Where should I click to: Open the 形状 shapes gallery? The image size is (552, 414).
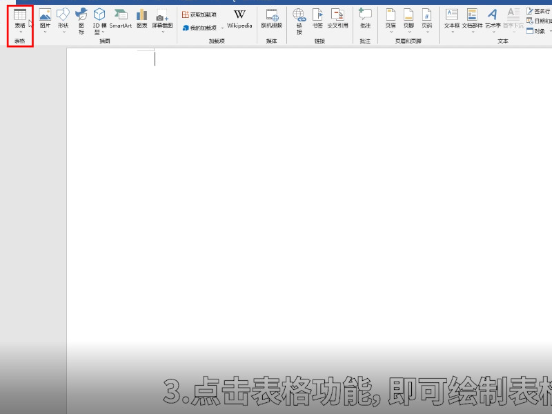pos(63,21)
